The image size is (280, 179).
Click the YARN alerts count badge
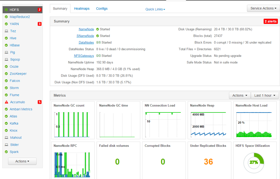click(40, 24)
